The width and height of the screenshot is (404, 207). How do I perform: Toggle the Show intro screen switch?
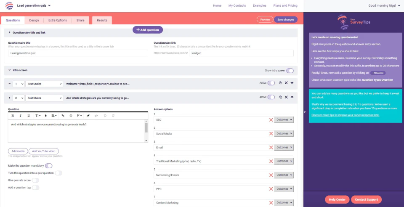290,70
